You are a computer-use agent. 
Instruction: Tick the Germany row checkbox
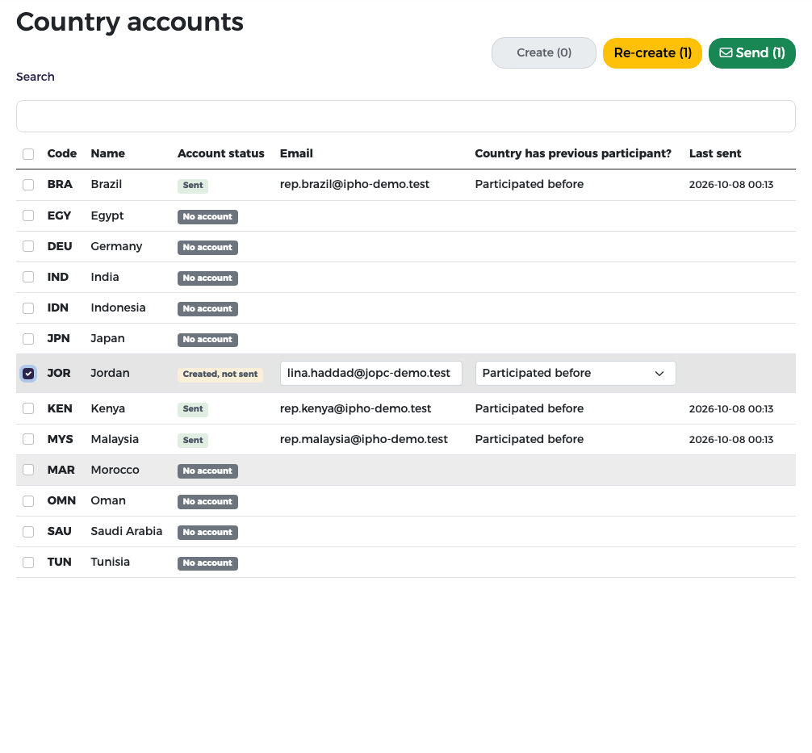coord(28,246)
